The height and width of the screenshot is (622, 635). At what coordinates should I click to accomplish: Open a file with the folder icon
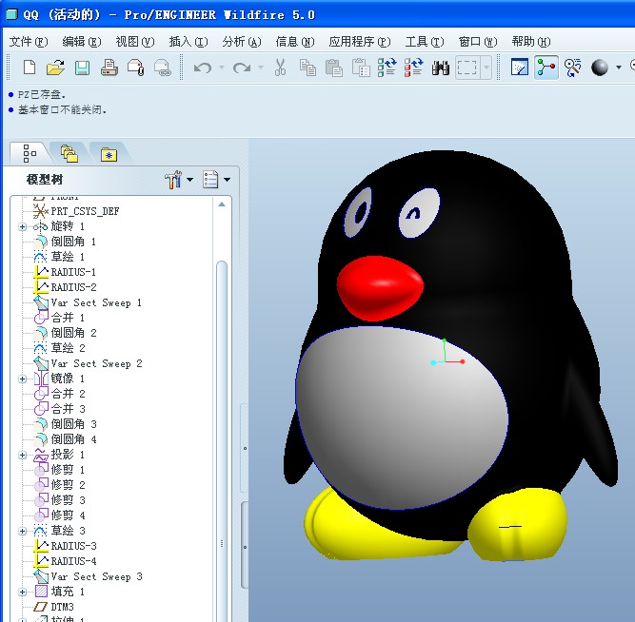55,68
